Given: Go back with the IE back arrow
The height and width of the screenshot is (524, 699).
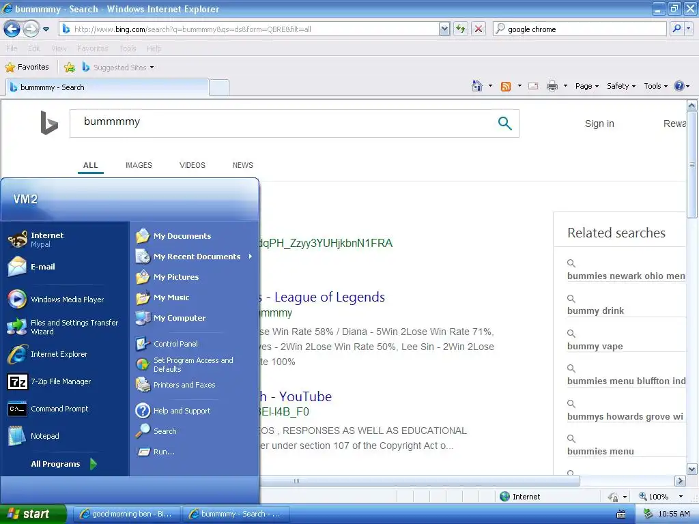Looking at the screenshot, I should coord(12,29).
